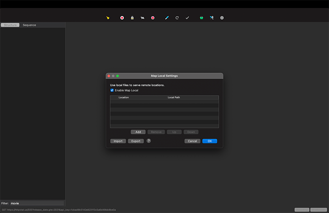Viewport: 329px width, 213px height.
Task: Click the Repeat circular arrow icon
Action: pyautogui.click(x=177, y=18)
